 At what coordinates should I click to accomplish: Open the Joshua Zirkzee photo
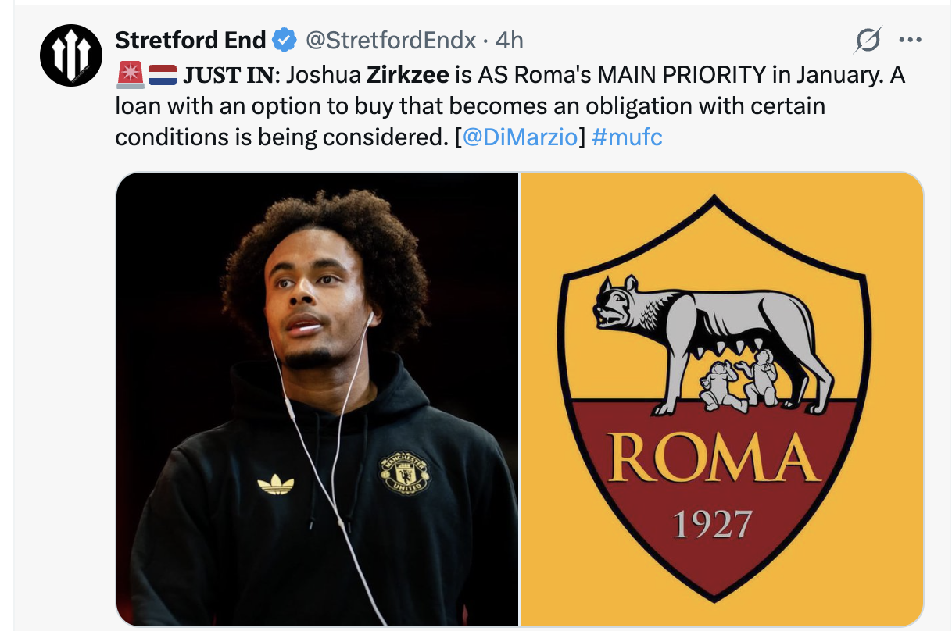(x=317, y=398)
